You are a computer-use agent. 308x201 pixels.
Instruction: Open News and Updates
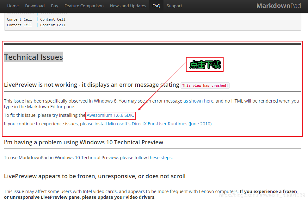pyautogui.click(x=128, y=6)
